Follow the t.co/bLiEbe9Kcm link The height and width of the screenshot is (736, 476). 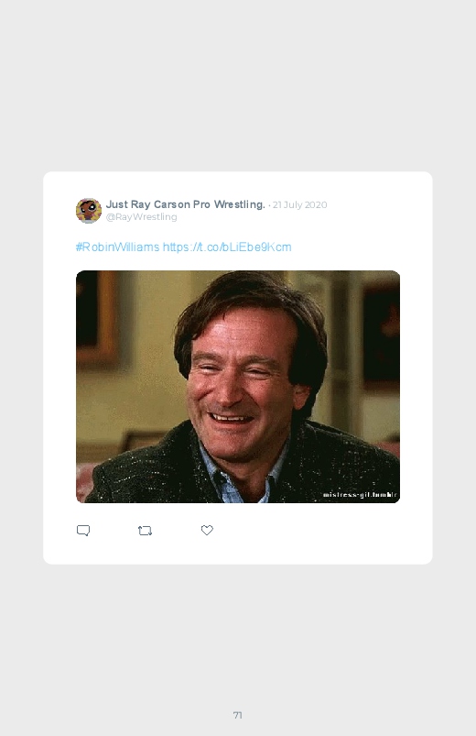pos(227,247)
